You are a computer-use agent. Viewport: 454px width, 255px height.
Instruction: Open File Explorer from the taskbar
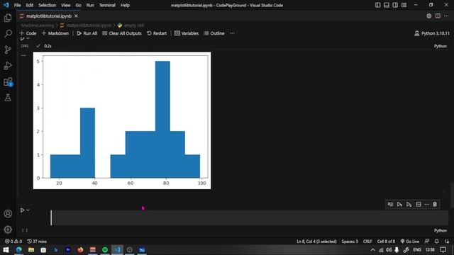coord(31,250)
